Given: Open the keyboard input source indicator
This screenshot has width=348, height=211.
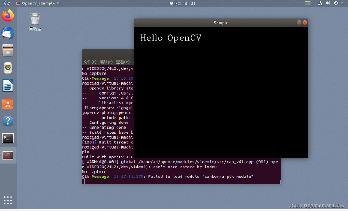Looking at the screenshot, I should [308, 3].
